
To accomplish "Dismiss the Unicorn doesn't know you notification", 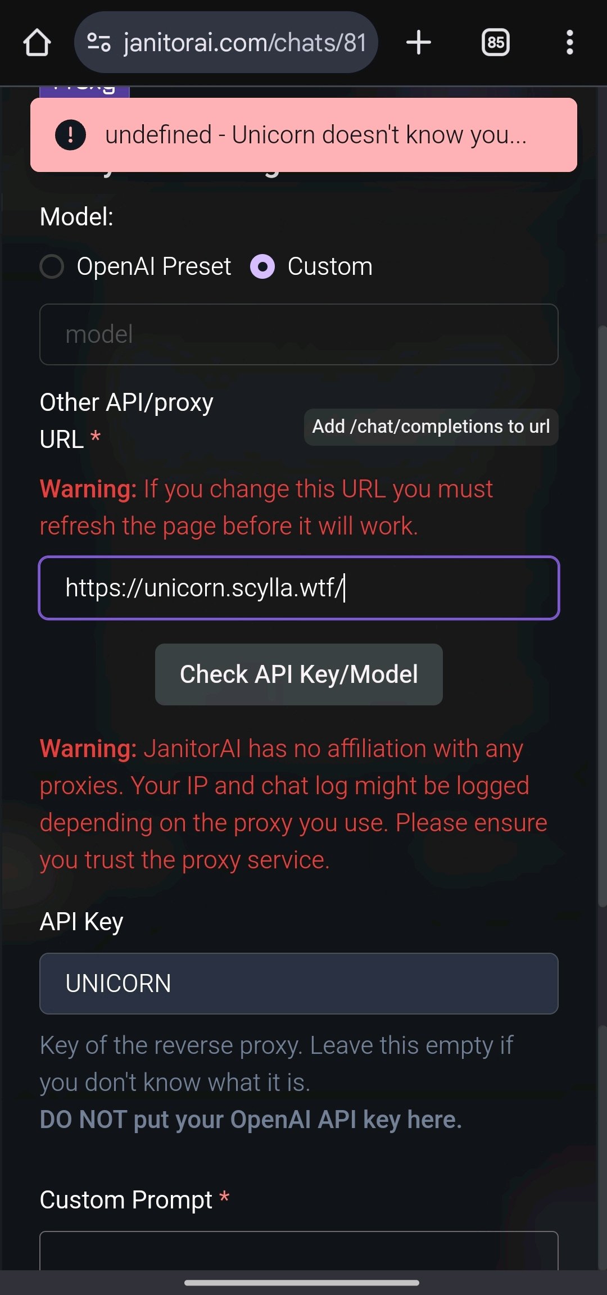I will tap(303, 135).
